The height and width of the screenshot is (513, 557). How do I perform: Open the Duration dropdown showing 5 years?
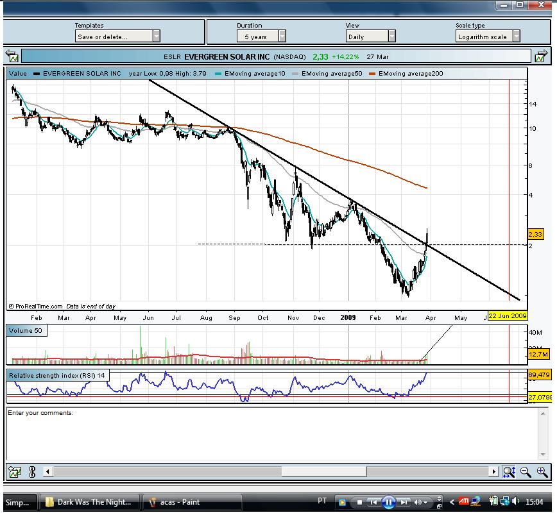[261, 36]
